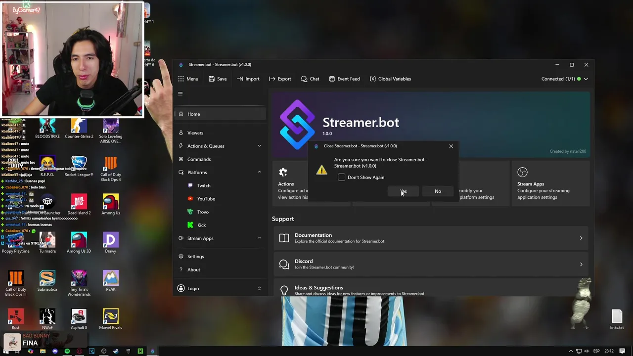
Task: Click the Discord row arrow
Action: click(x=581, y=264)
